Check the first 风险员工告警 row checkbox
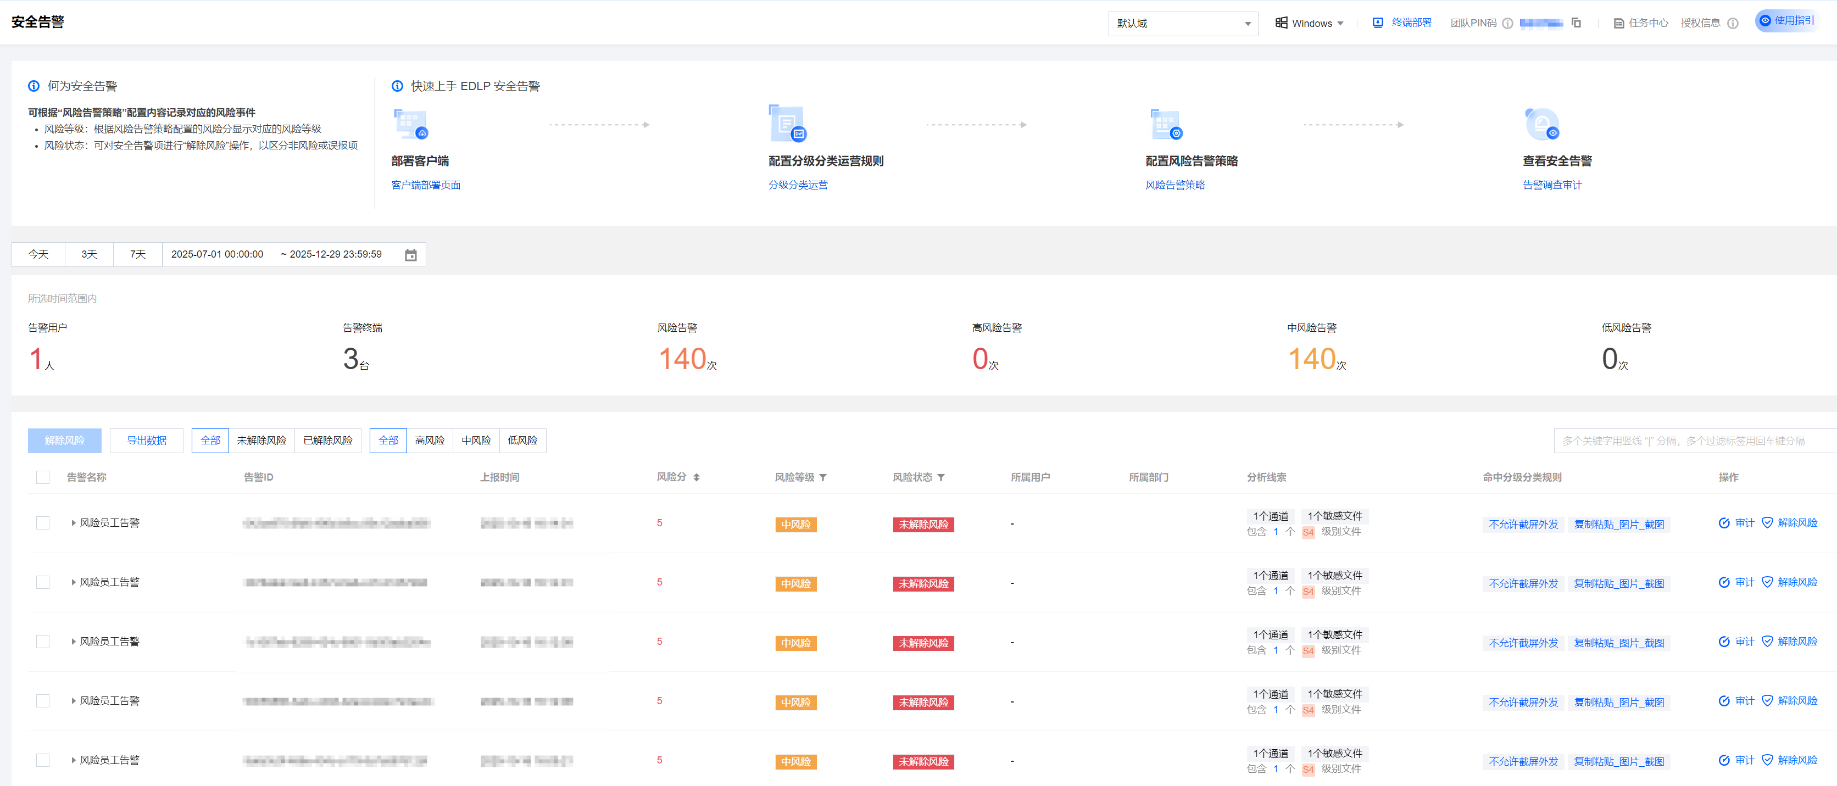 [x=43, y=523]
